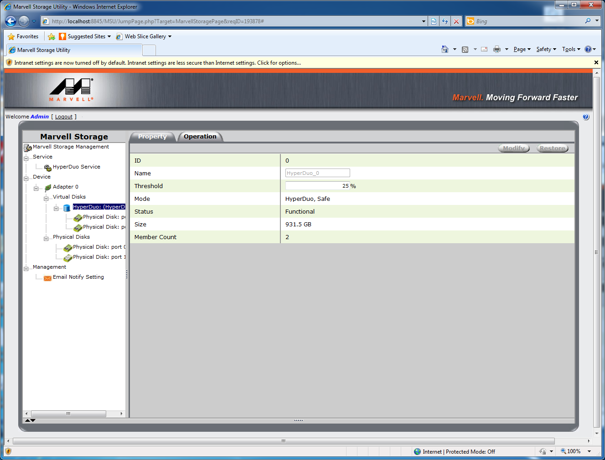The image size is (605, 460).
Task: Click the Name input field HyperDuo_0
Action: 318,173
